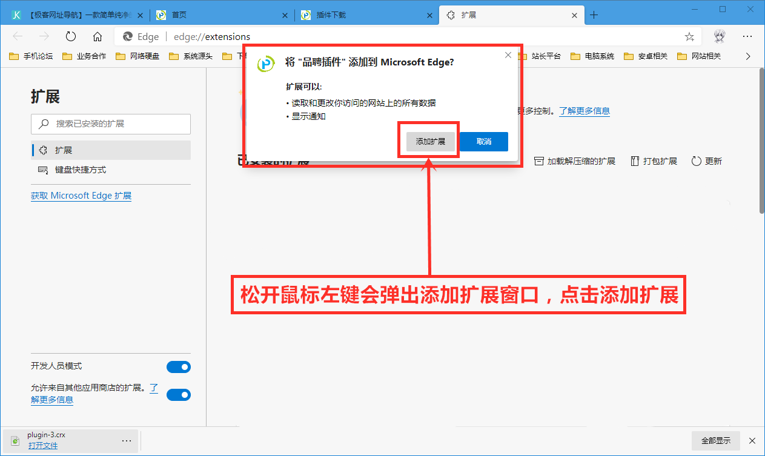The image size is (765, 456).
Task: Click the page reload icon in the toolbar
Action: click(x=70, y=36)
